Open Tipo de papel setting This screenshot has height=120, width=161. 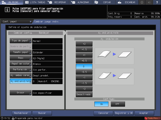pos(21,41)
